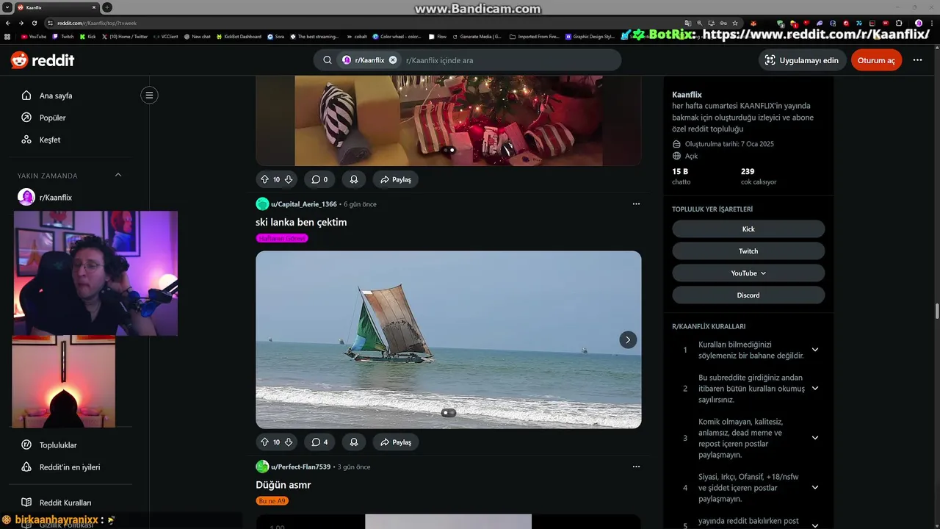Upvote the Christmas image post
The width and height of the screenshot is (940, 529).
[x=264, y=179]
